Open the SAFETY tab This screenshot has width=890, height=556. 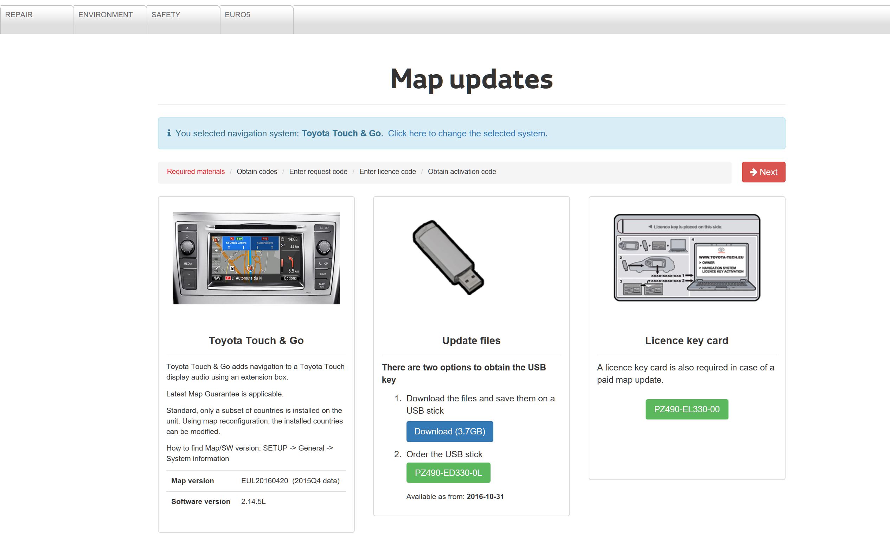pos(183,19)
